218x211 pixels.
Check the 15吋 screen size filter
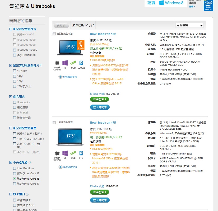15,81
